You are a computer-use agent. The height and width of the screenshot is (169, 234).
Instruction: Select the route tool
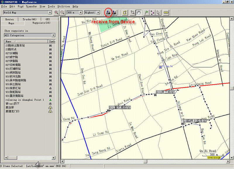(x=152, y=13)
